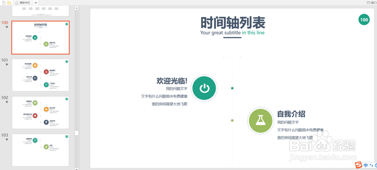377x170 pixels.
Task: Select the olive timeline dot beside flask icon
Action: click(x=232, y=120)
